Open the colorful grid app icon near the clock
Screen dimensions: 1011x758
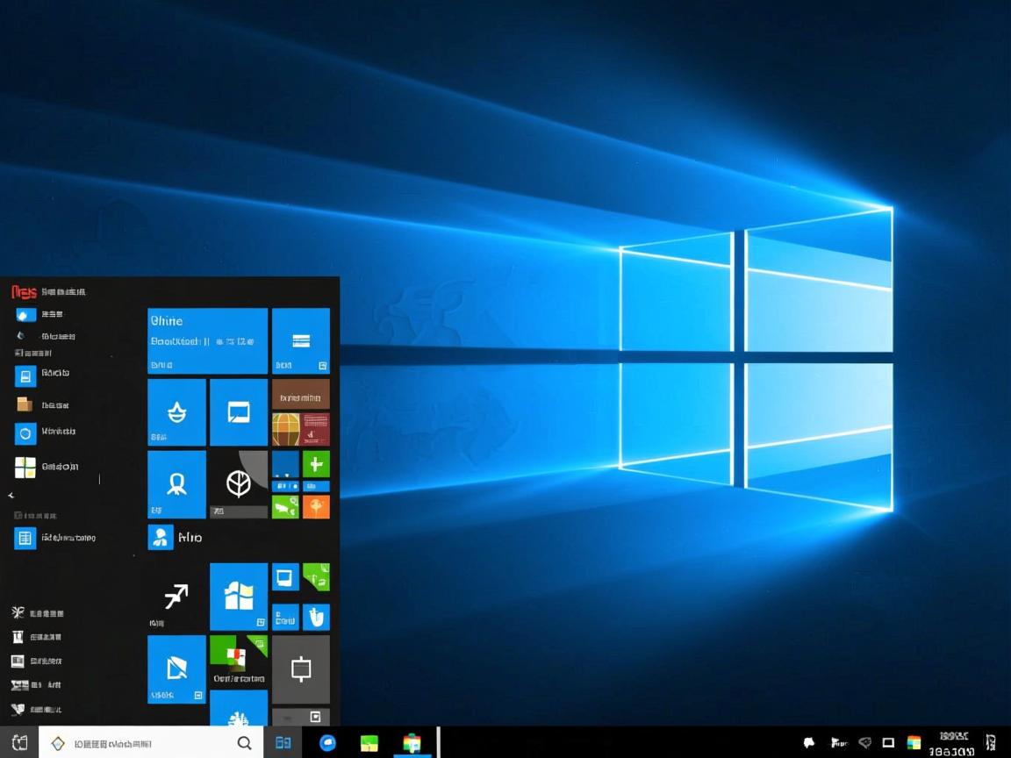[x=913, y=742]
